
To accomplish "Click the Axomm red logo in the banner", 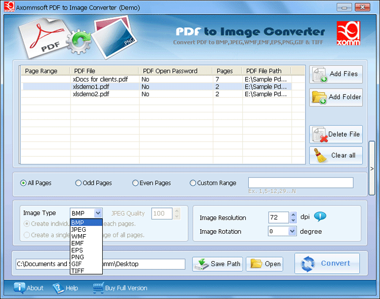I will [348, 33].
